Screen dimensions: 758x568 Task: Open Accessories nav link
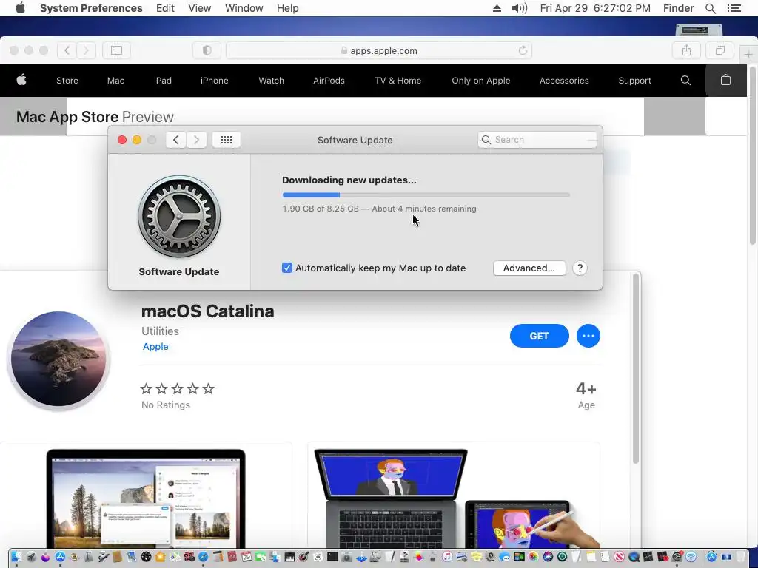tap(564, 81)
